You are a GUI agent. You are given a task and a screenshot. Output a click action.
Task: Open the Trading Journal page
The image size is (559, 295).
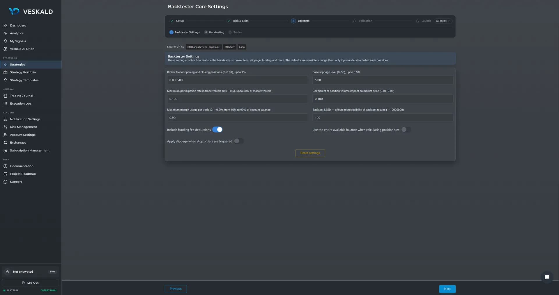pyautogui.click(x=31, y=96)
